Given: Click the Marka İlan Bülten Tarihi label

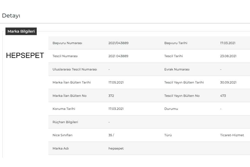Looking at the screenshot, I should (x=72, y=82).
